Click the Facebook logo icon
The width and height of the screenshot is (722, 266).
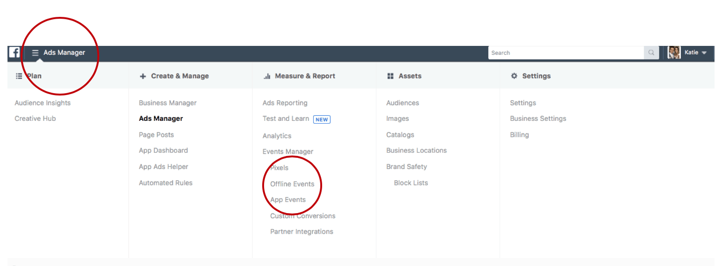click(x=15, y=52)
